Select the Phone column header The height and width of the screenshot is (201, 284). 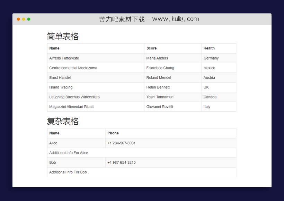tap(113, 133)
